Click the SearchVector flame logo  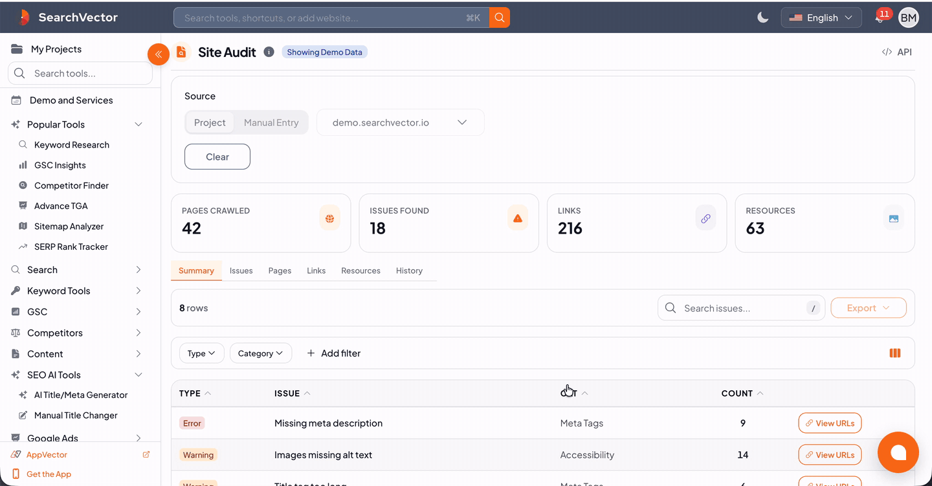[24, 17]
